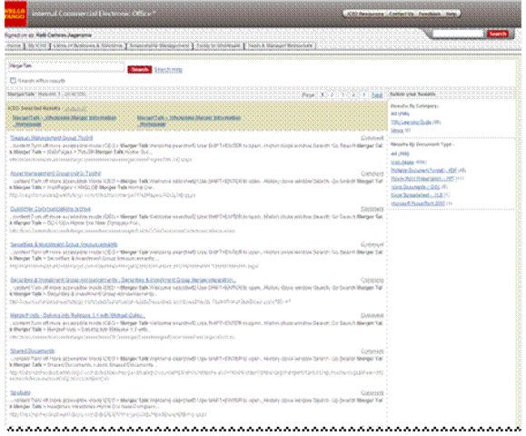This screenshot has height=436, width=526.
Task: Go to results page 2
Action: 332,94
